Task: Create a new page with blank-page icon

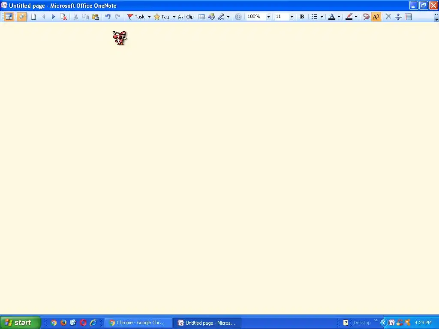Action: pos(33,17)
